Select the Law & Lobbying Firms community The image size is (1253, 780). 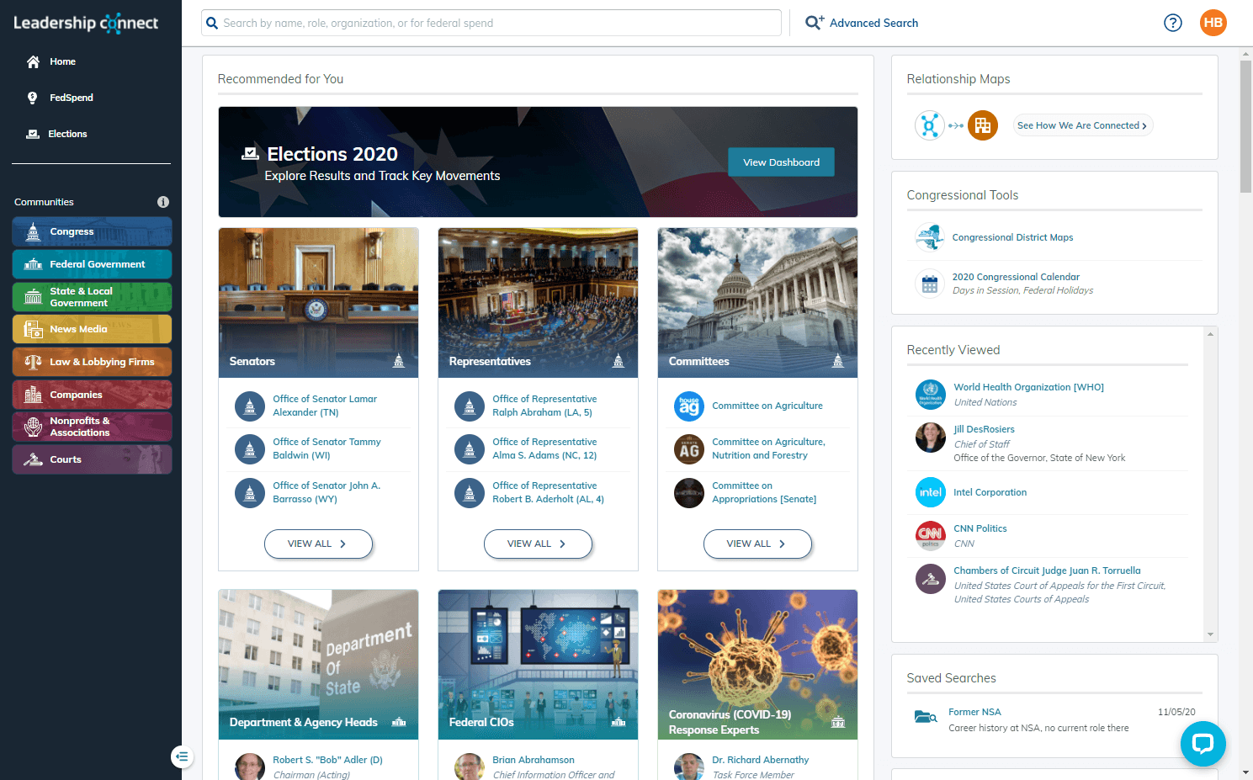pos(93,362)
